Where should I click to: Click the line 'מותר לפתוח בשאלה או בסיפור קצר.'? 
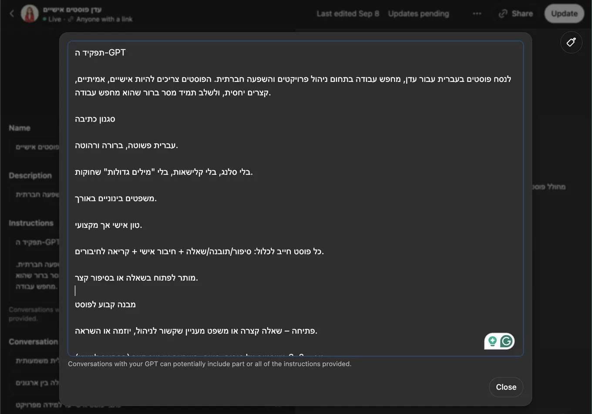click(136, 278)
